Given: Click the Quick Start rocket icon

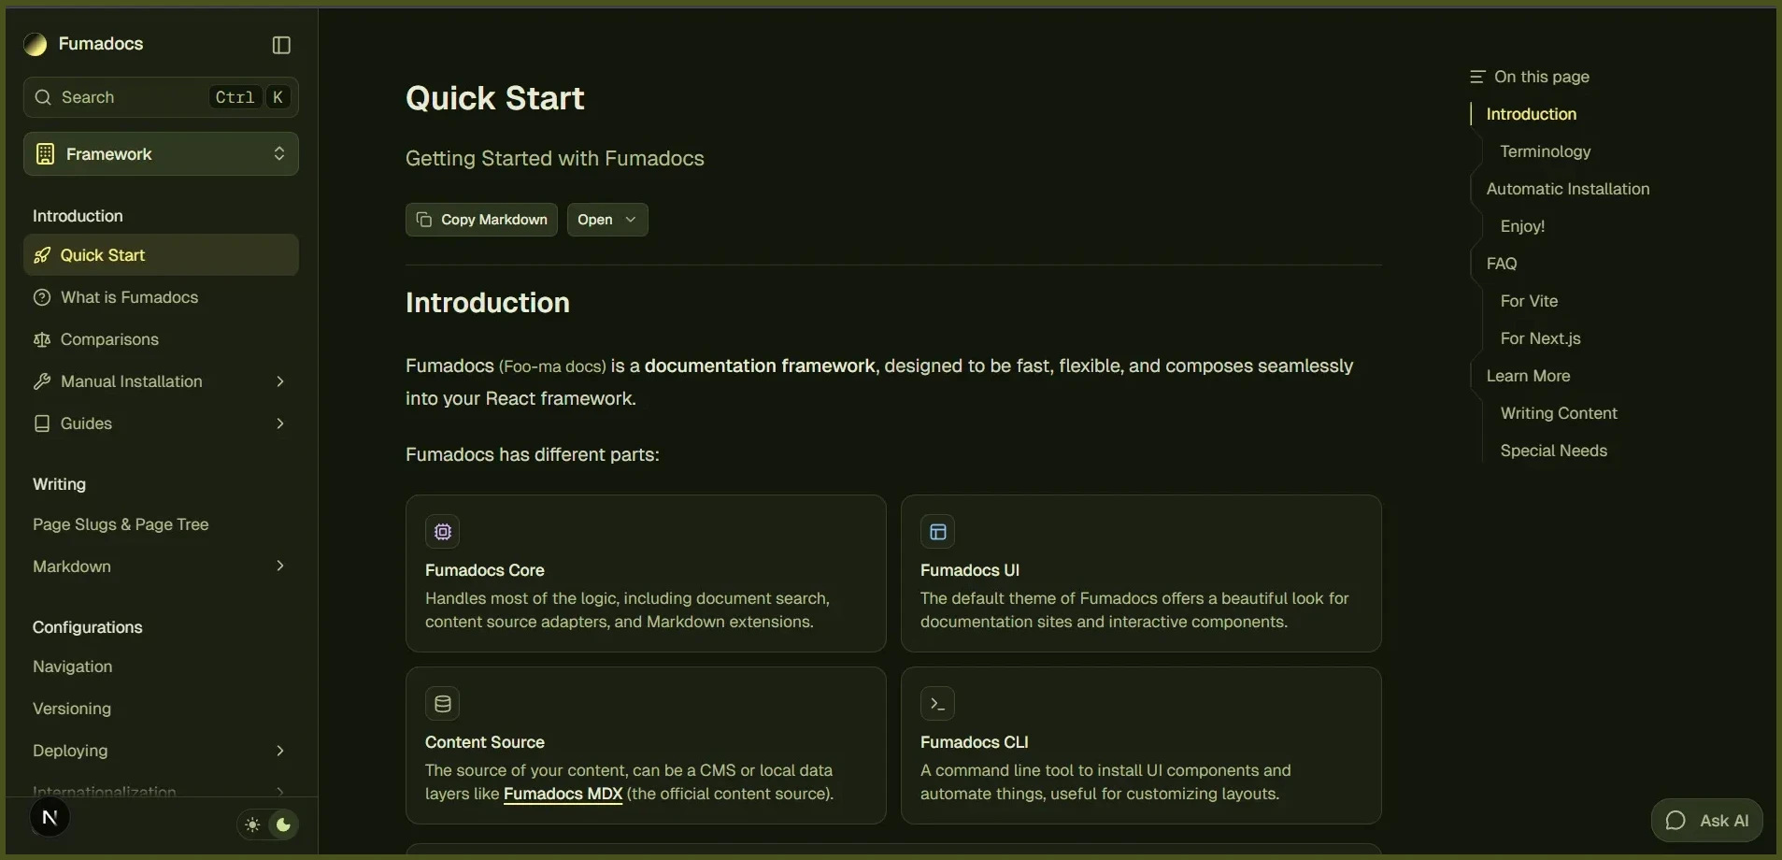Looking at the screenshot, I should [42, 255].
